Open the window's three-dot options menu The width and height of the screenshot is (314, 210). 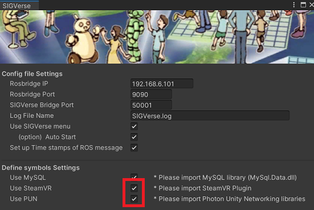[294, 5]
